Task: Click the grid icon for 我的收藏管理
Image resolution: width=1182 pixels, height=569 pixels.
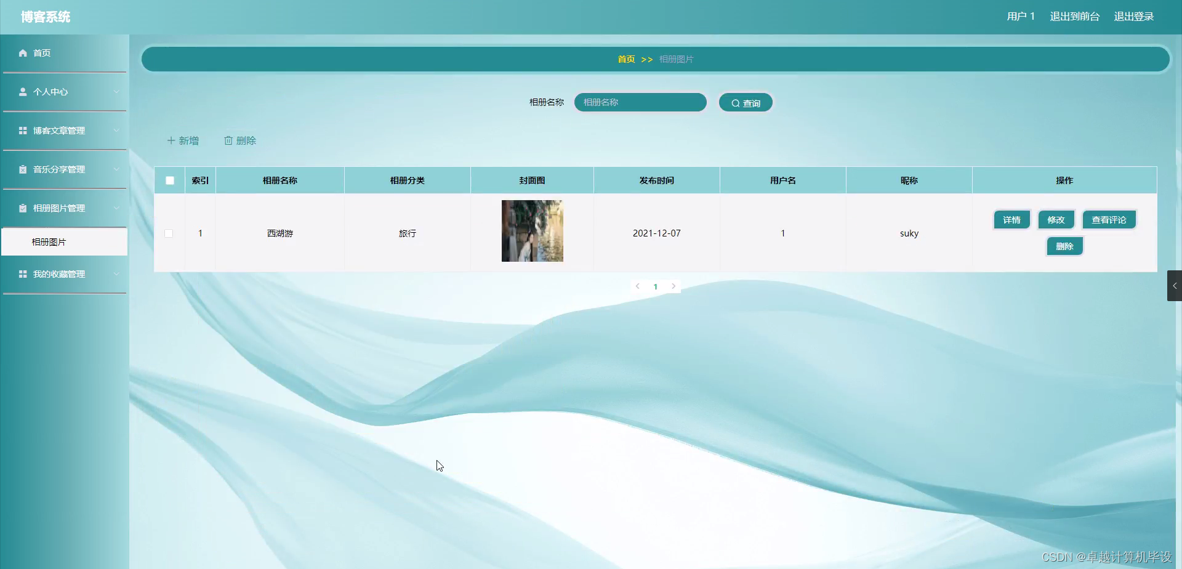Action: (x=23, y=274)
